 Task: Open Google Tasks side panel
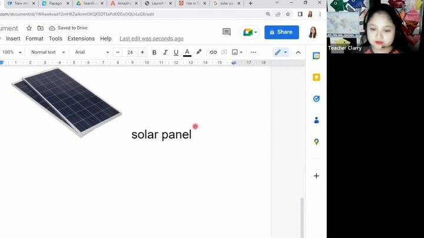click(316, 99)
